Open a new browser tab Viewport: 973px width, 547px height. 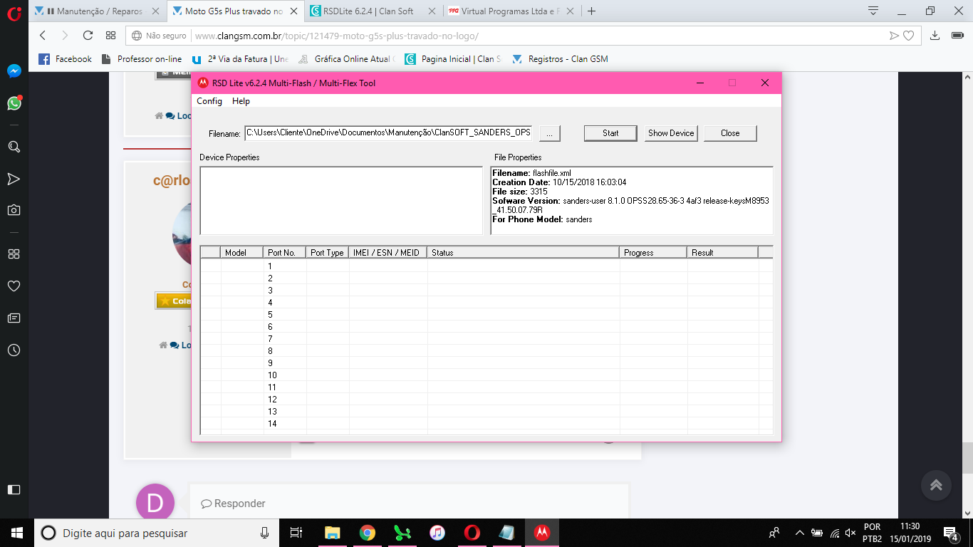[590, 11]
